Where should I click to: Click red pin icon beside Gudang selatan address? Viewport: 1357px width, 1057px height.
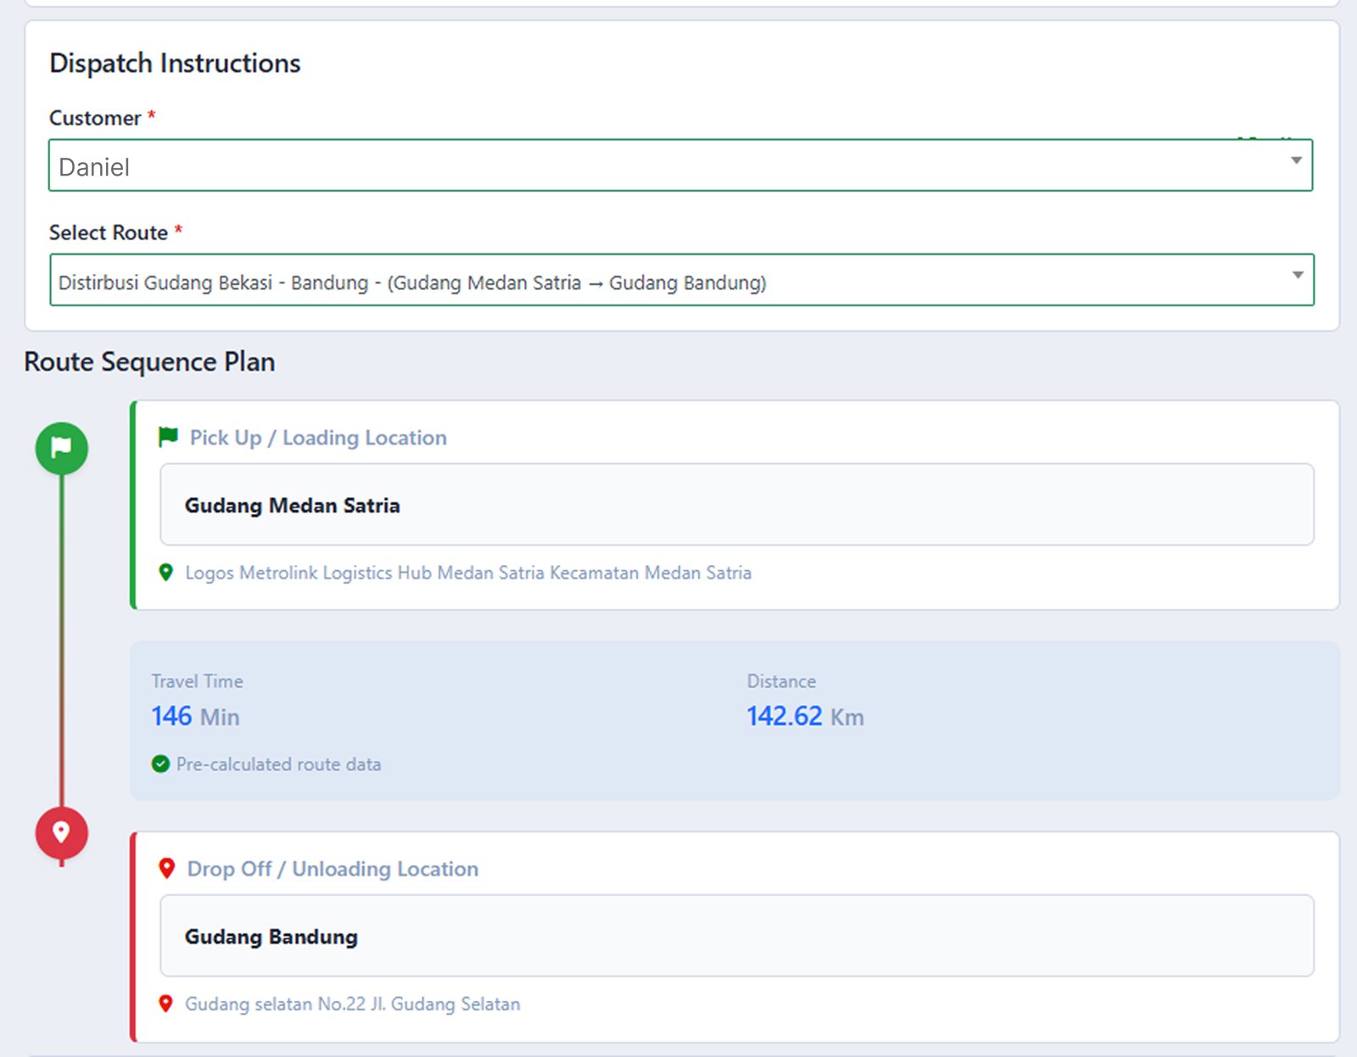166,1004
